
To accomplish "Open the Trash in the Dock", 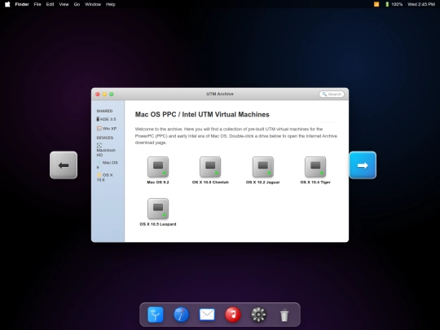I will (284, 315).
